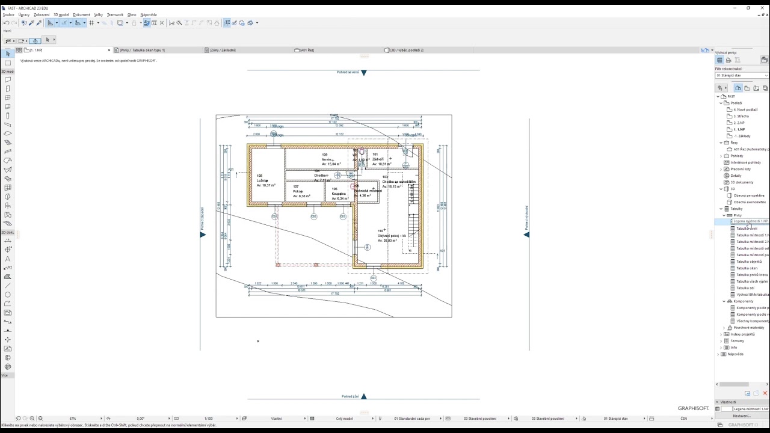Collapse the Komponenty tree node

click(x=724, y=301)
